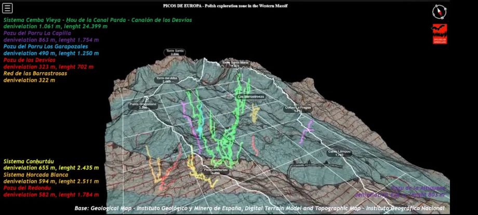Click the red bat speleoclub logo
The height and width of the screenshot is (215, 478).
tap(440, 34)
